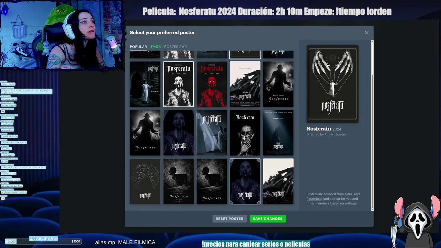
Task: Open director Robert Eggers link
Action: pyautogui.click(x=335, y=134)
